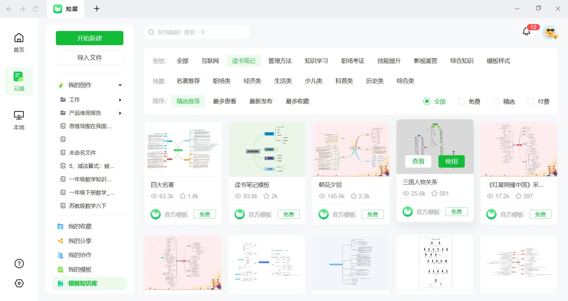Collapse the 我的创作 section
Image resolution: width=568 pixels, height=301 pixels.
point(120,85)
